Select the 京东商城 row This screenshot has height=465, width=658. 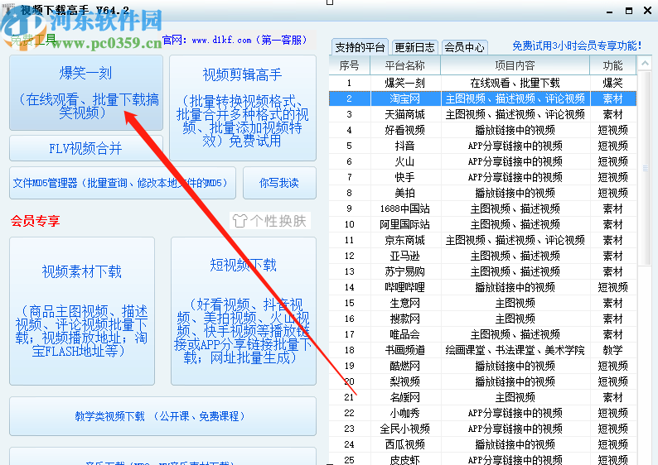pos(482,240)
